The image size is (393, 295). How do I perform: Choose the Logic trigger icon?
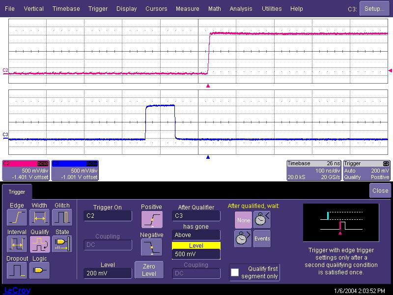click(39, 270)
